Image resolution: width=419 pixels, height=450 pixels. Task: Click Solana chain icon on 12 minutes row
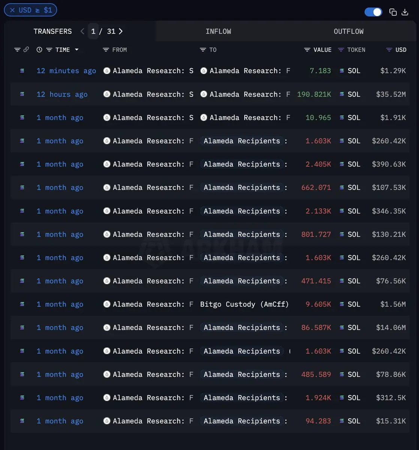click(x=22, y=70)
